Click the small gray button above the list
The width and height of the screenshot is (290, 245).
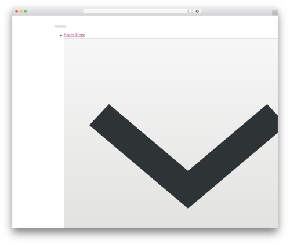tap(60, 26)
